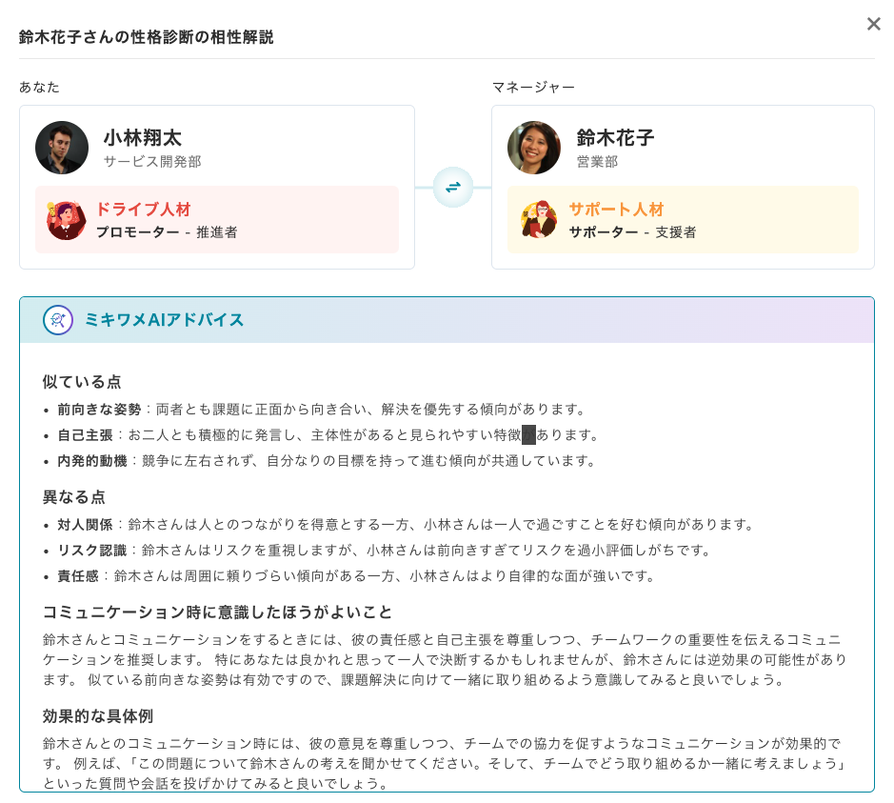Click the 似ている点 section heading

point(82,381)
